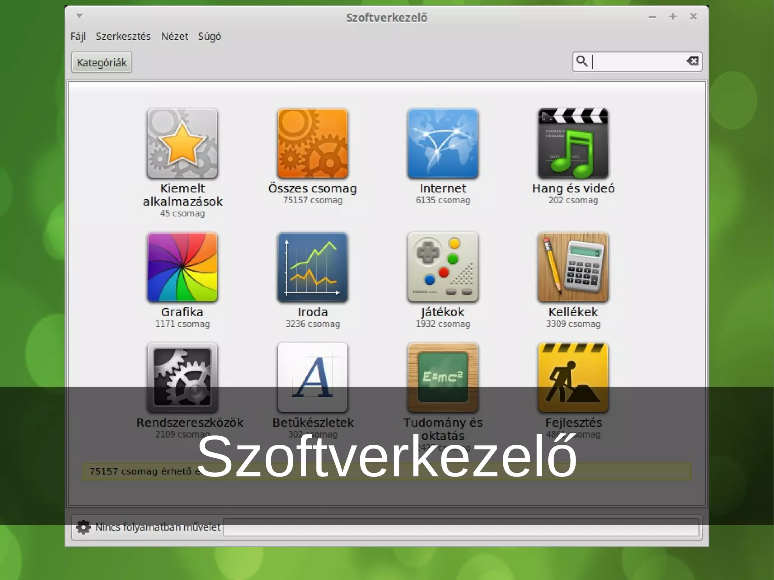Open the Kiemelt alkalmazások category icon

183,143
